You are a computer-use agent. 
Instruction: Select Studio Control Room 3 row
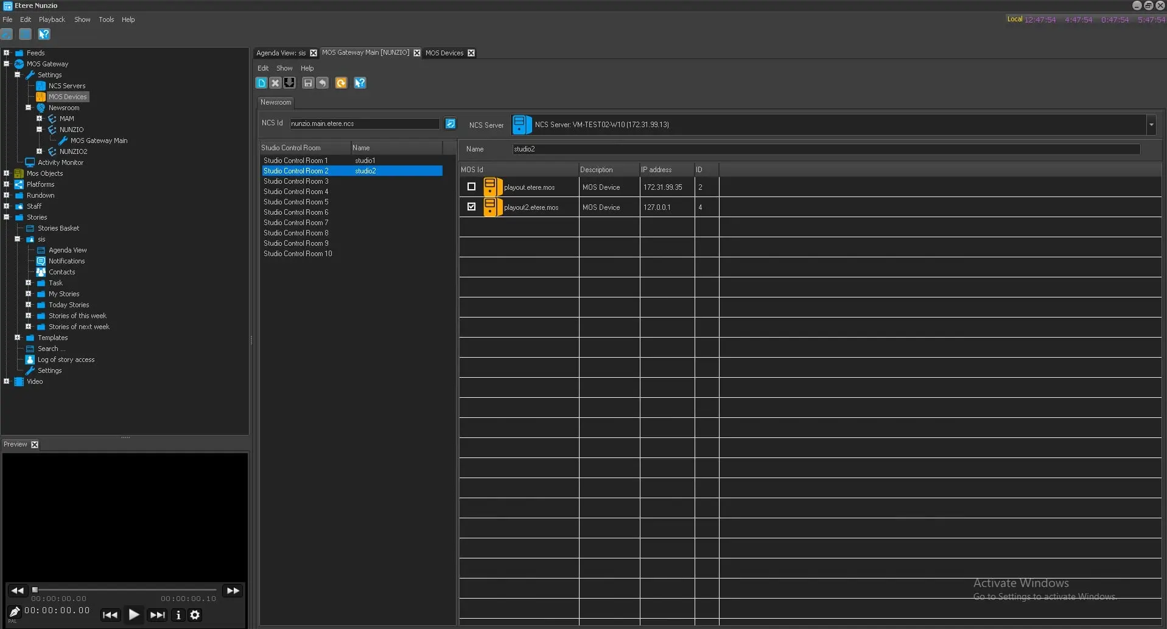[x=296, y=181]
